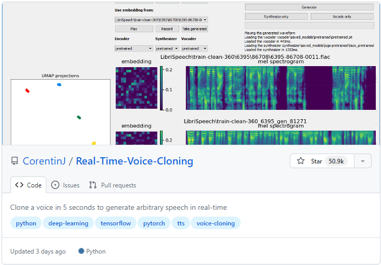Click the 6395-86708-0011.flac mel spectrogram

tap(280, 88)
